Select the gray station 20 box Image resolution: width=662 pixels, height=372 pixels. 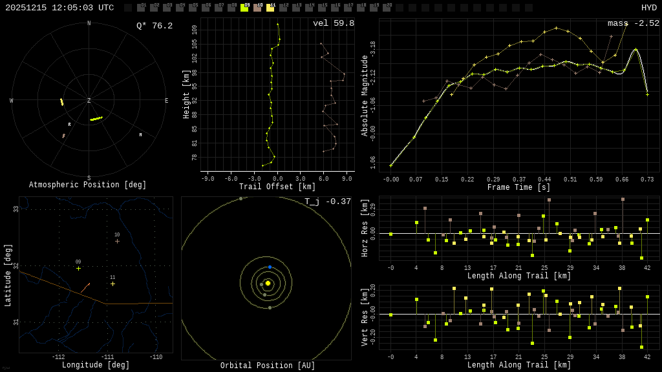click(387, 8)
